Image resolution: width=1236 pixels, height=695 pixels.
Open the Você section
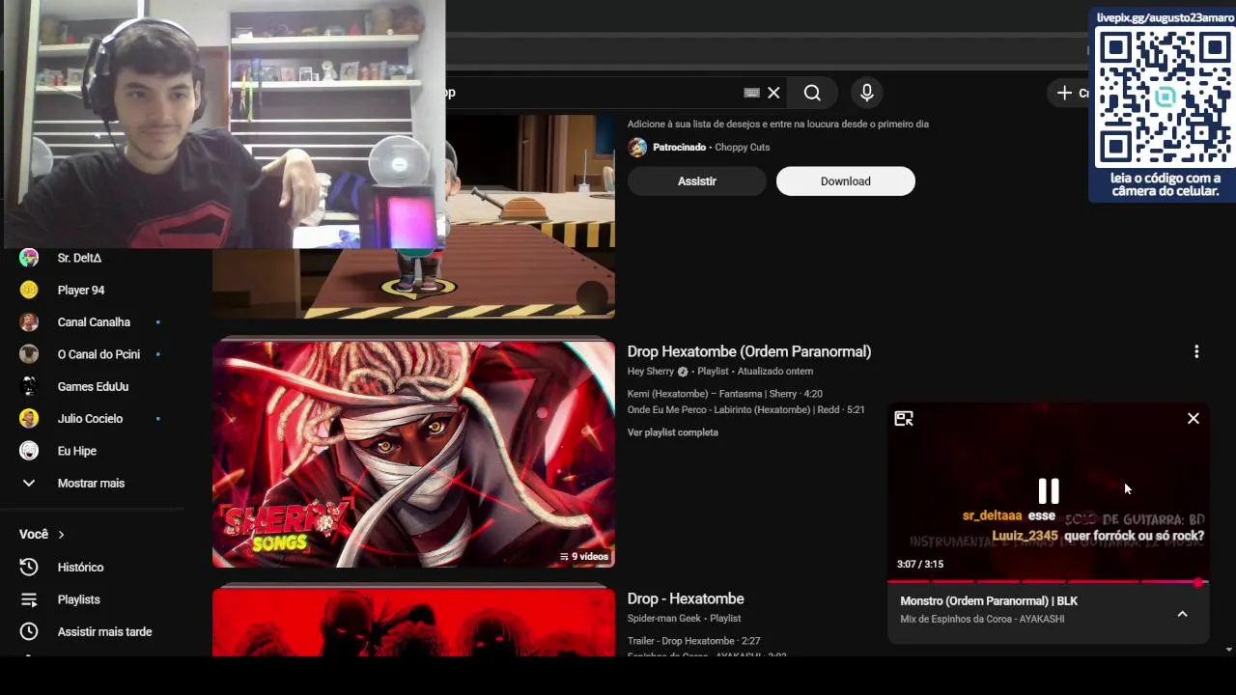(42, 534)
